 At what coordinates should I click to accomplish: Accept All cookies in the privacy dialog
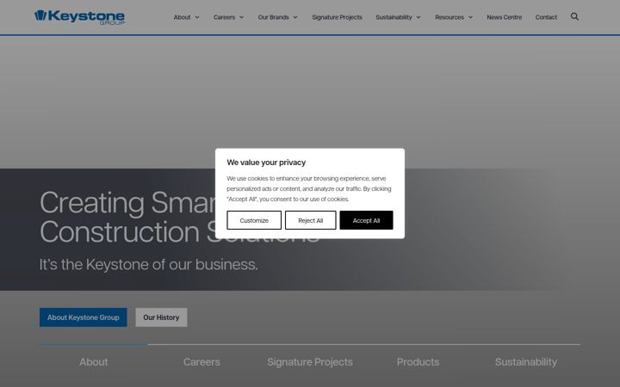(366, 220)
